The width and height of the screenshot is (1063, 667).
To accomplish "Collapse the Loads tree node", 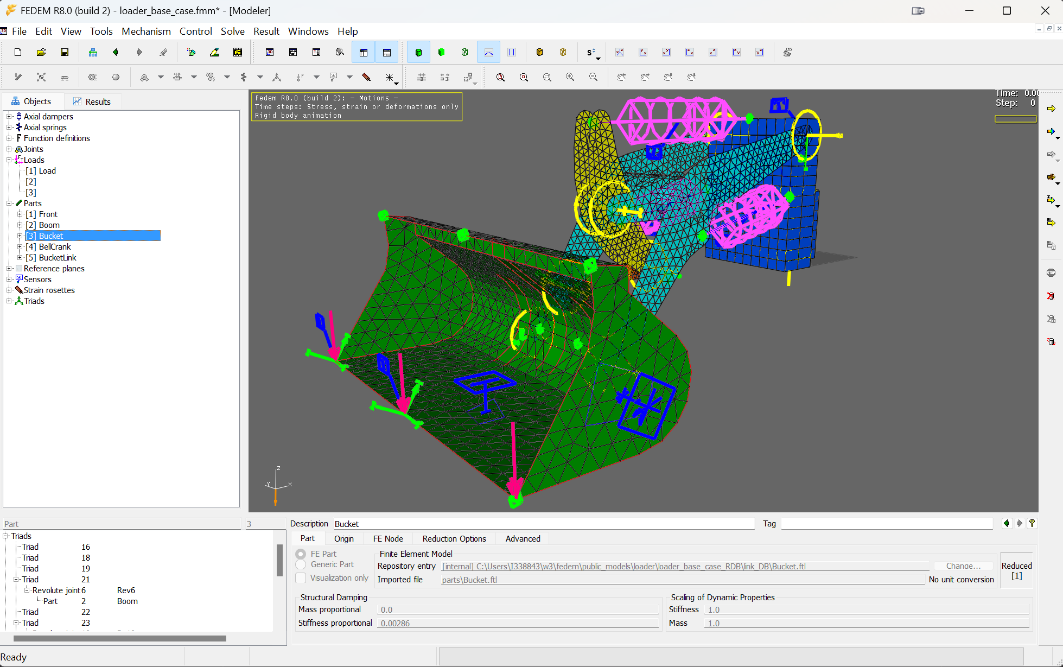I will coord(9,160).
